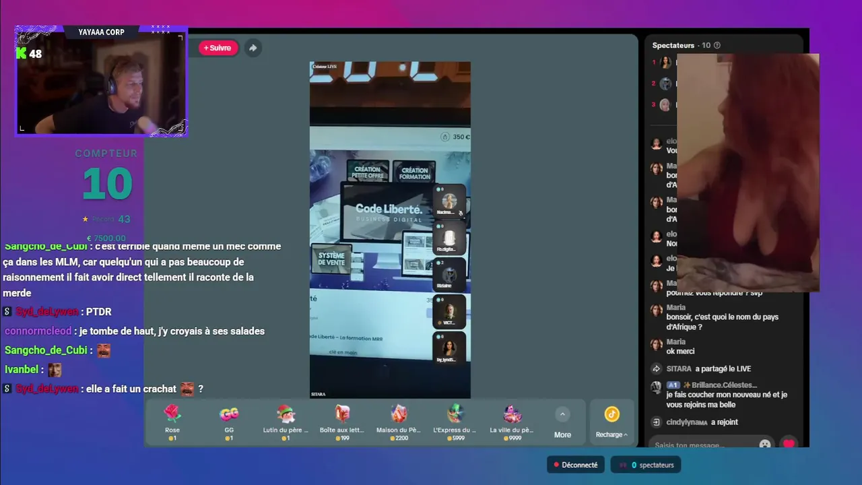
Task: Click the red heart like button
Action: (788, 444)
